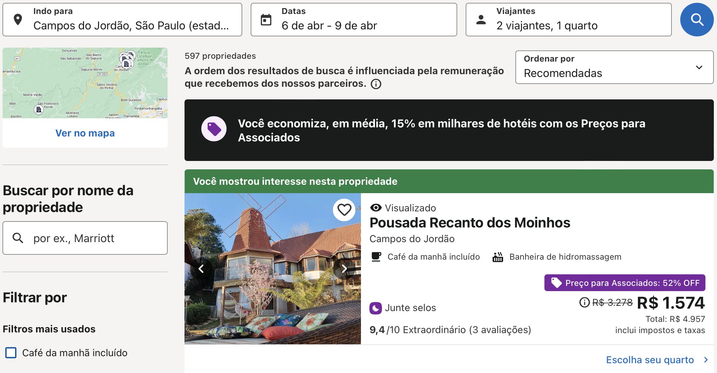Open the pousada windmill photo
717x373 pixels.
pyautogui.click(x=272, y=269)
